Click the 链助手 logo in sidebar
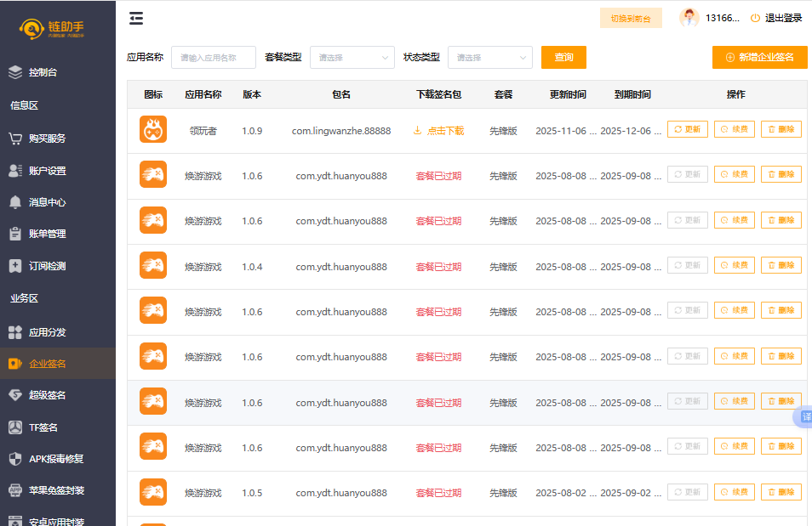Screen dimensions: 812x526 [x=54, y=29]
